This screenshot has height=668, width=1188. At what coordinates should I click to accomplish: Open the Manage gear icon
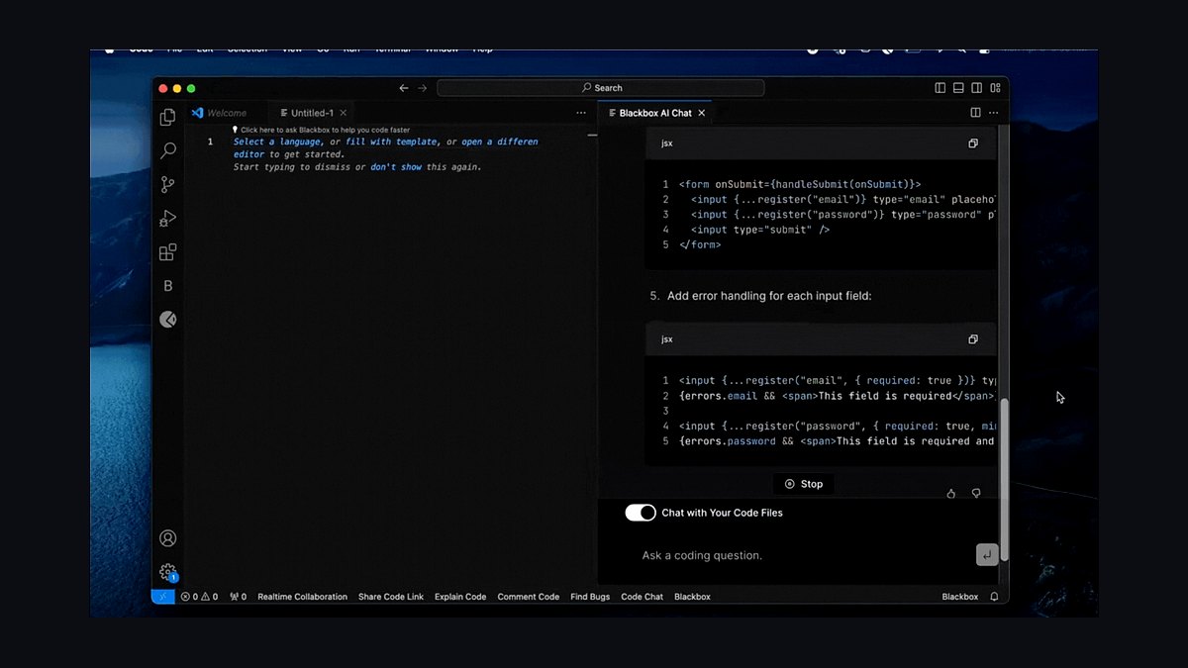pos(168,572)
